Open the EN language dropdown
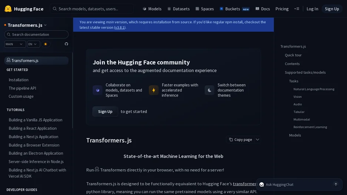The width and height of the screenshot is (347, 195). (33, 44)
